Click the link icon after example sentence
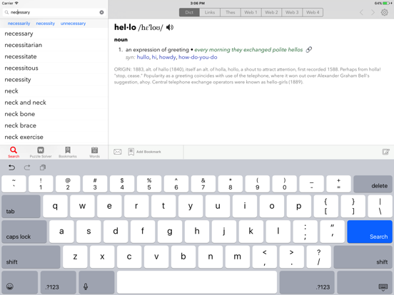The height and width of the screenshot is (295, 394). pyautogui.click(x=309, y=50)
